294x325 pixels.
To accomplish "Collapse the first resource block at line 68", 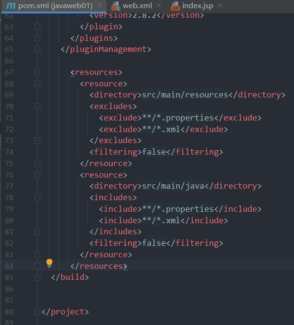I will tap(37, 84).
